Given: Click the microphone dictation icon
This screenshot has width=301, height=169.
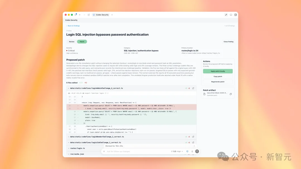Looking at the screenshot, I should 192,151.
